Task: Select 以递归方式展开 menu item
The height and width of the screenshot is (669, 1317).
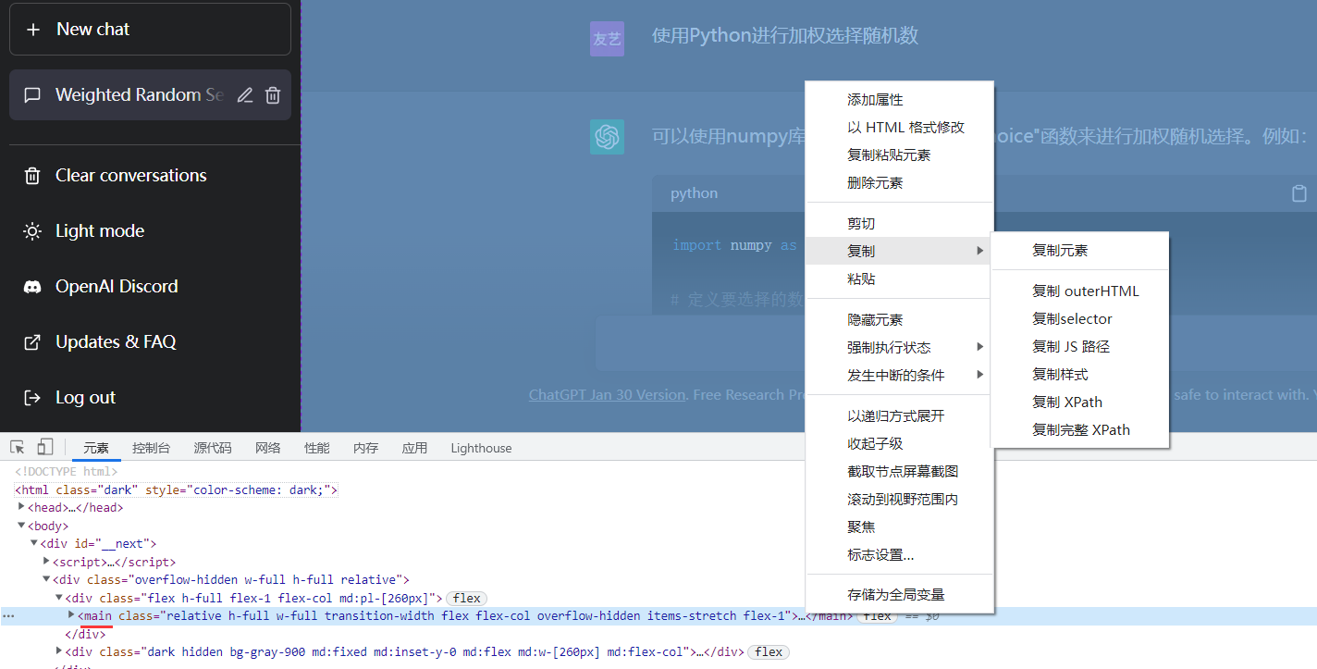Action: [900, 416]
